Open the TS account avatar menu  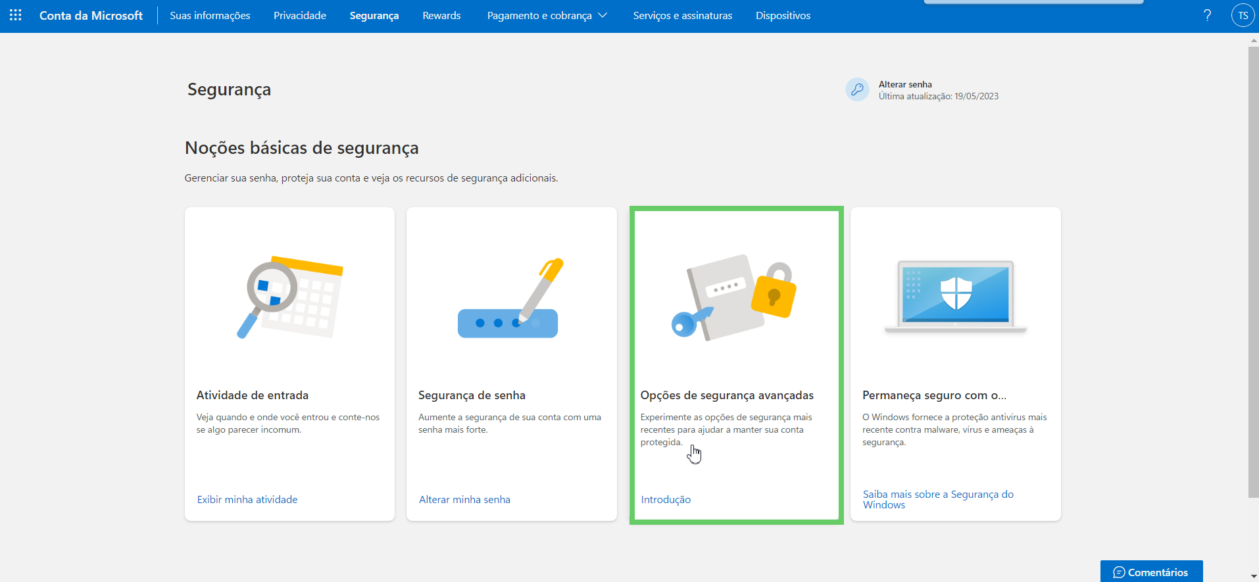(1243, 15)
